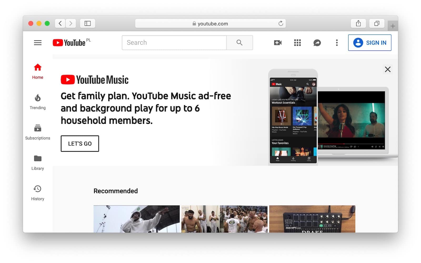Viewport: 421px width, 263px height.
Task: Open the three-dot More options menu
Action: point(337,42)
